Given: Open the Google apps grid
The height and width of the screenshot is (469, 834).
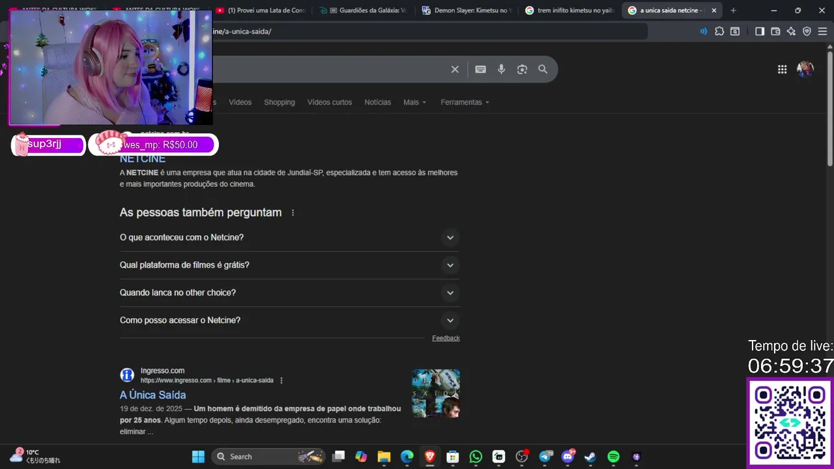Looking at the screenshot, I should pos(782,70).
